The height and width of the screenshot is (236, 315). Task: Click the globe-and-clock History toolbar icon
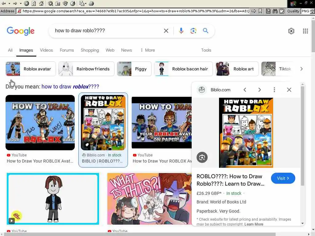[73, 3]
